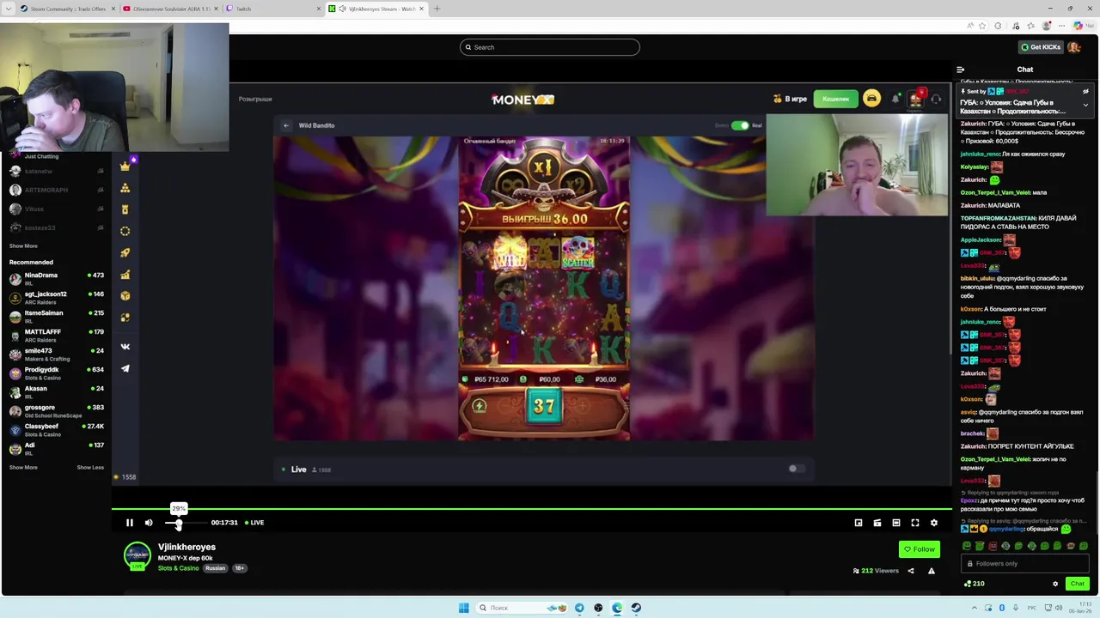The height and width of the screenshot is (618, 1100).
Task: Toggle the Demo/Real switch in the game
Action: 740,125
